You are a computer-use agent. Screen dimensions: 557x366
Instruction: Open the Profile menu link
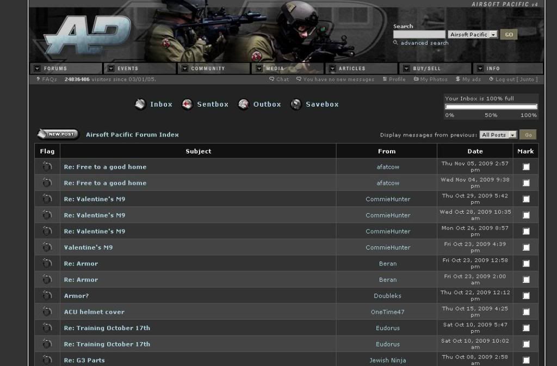[397, 79]
